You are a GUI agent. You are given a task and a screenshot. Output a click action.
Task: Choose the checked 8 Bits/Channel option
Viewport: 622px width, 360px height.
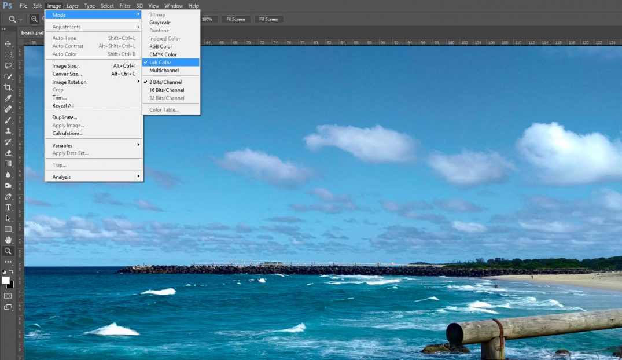tap(165, 82)
